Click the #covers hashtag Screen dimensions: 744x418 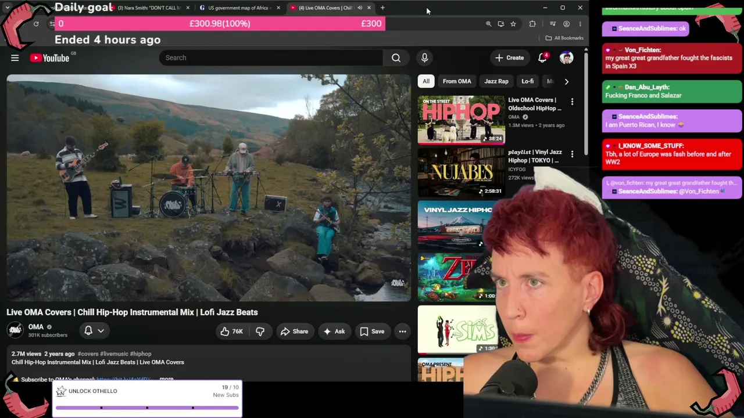(x=88, y=354)
